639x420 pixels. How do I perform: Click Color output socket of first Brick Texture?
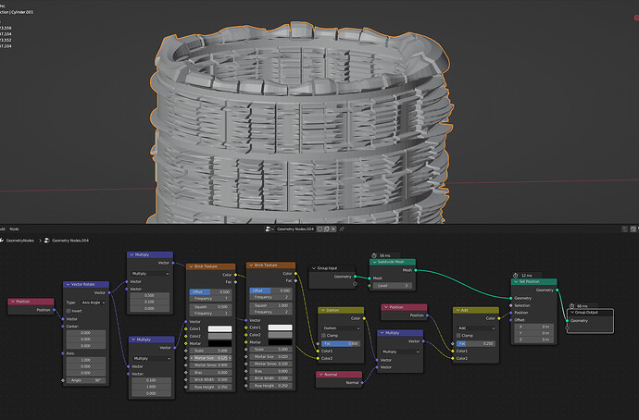235,275
